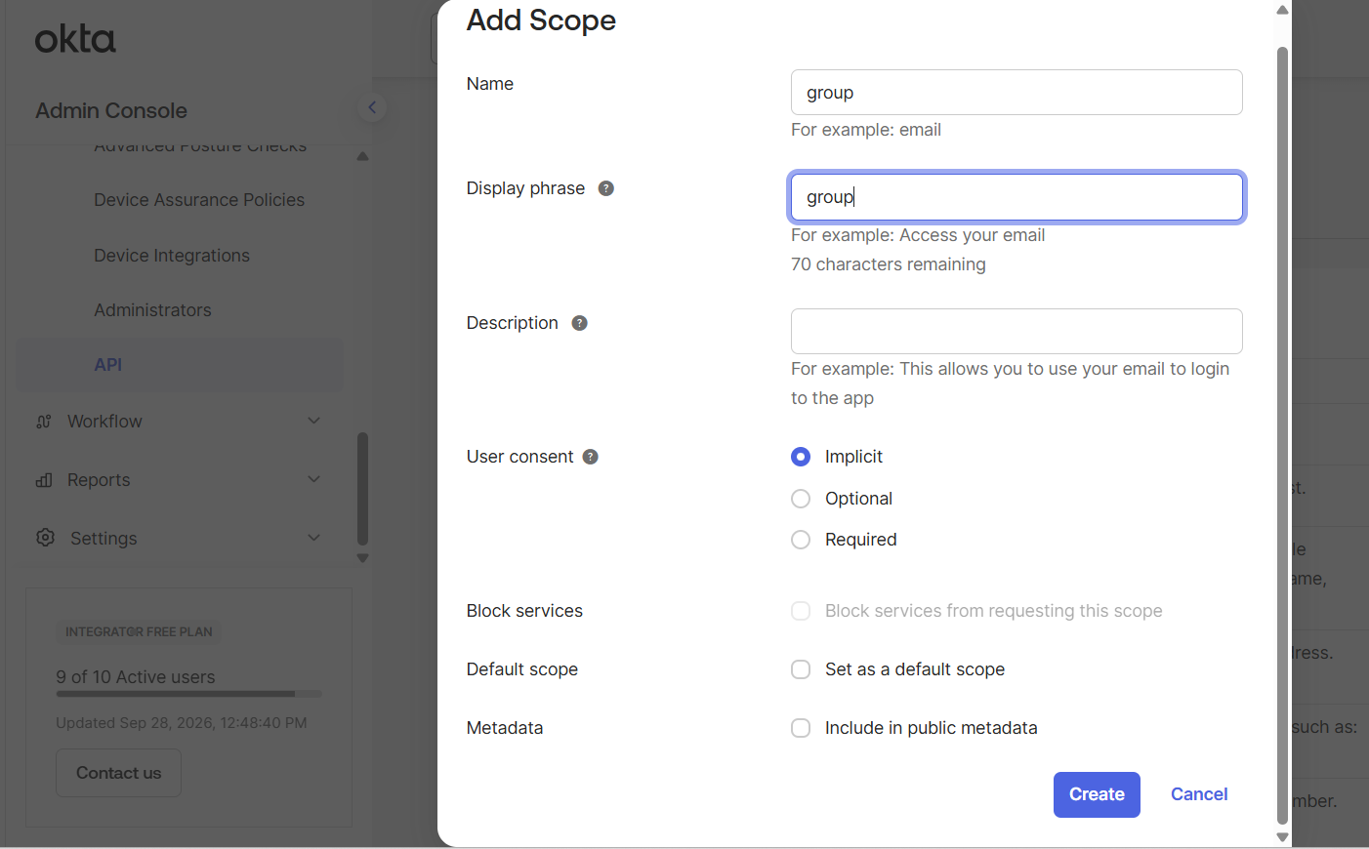
Task: Click the Integrator Free Plan badge
Action: [x=139, y=632]
